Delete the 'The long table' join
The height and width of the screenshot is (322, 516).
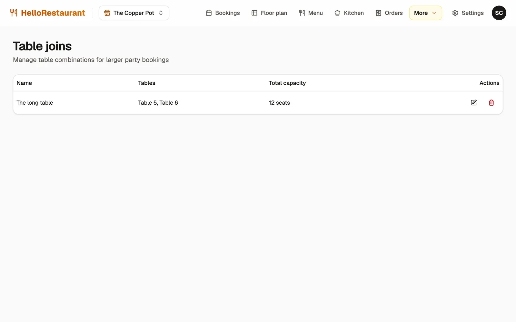pos(491,103)
